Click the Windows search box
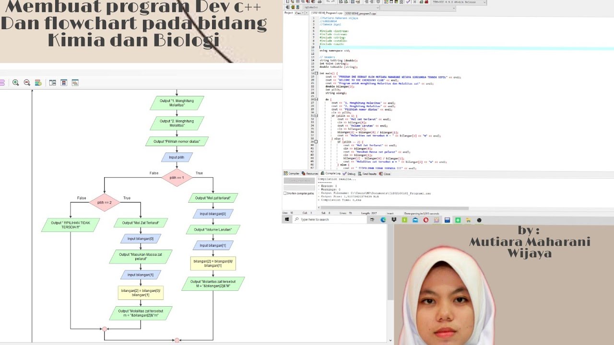Viewport: 614px width, 345px height. (x=330, y=219)
